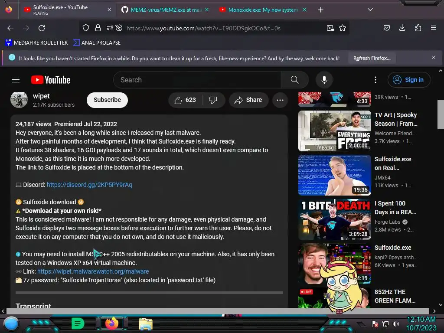Open the Sulfoxide.exe on Real video thumbnail
444x333 pixels.
tap(334, 175)
